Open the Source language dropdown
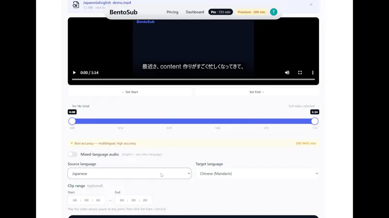The width and height of the screenshot is (389, 218). pyautogui.click(x=129, y=173)
